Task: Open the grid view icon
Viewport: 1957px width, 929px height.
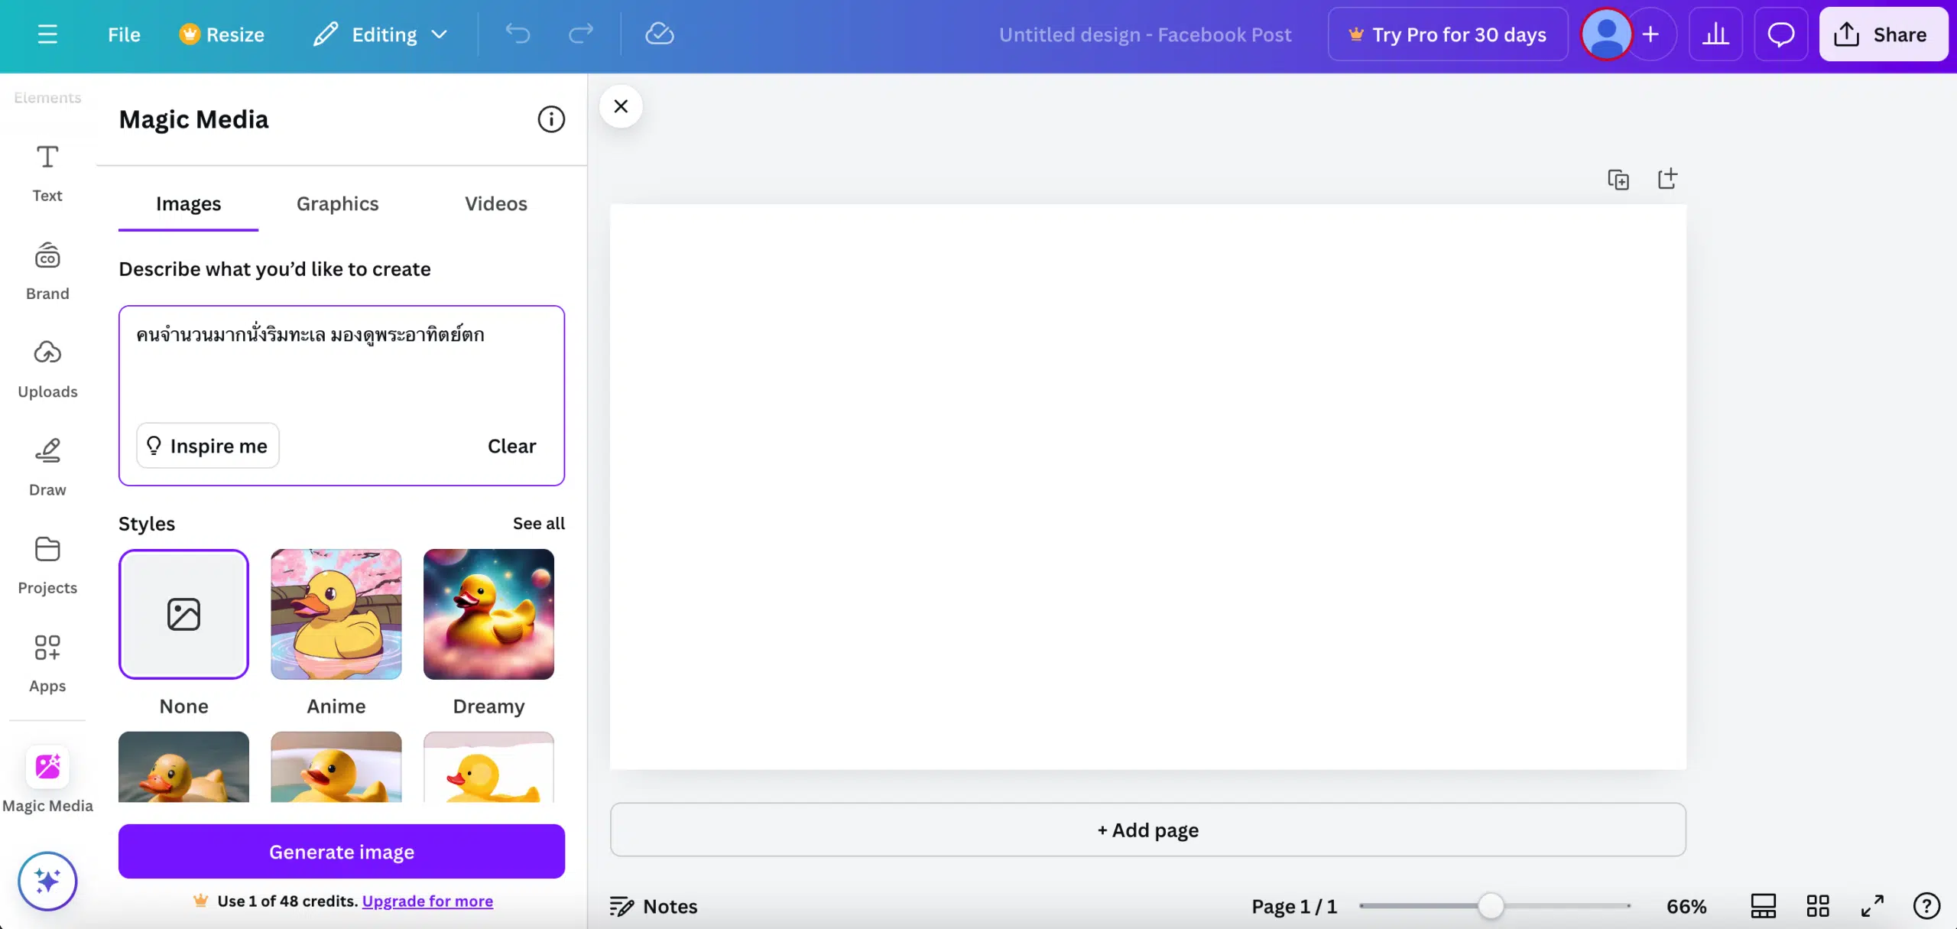Action: [x=1818, y=907]
